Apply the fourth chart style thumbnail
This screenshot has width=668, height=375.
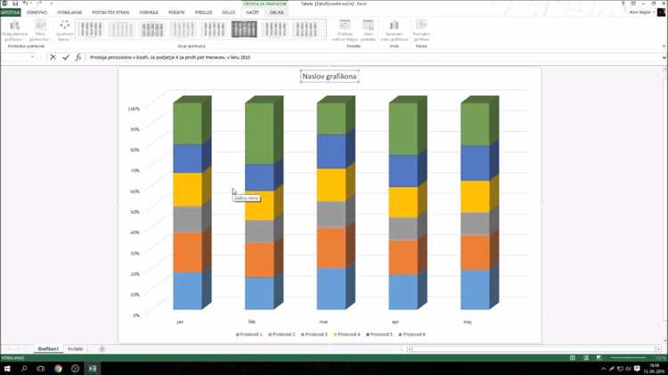point(183,29)
